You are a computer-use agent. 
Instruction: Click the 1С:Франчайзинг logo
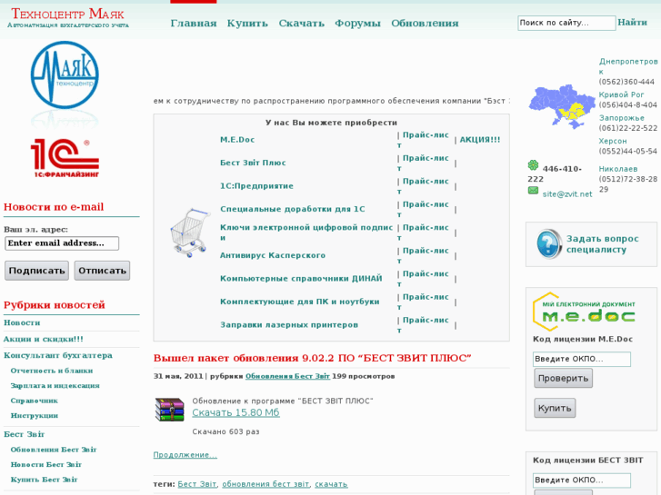coord(65,158)
